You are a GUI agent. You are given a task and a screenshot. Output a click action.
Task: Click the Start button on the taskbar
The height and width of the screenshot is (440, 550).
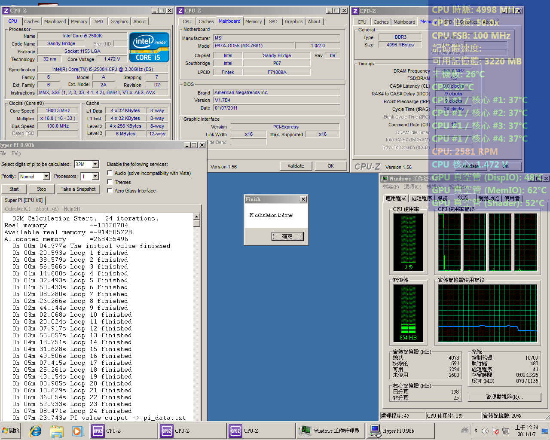click(11, 431)
